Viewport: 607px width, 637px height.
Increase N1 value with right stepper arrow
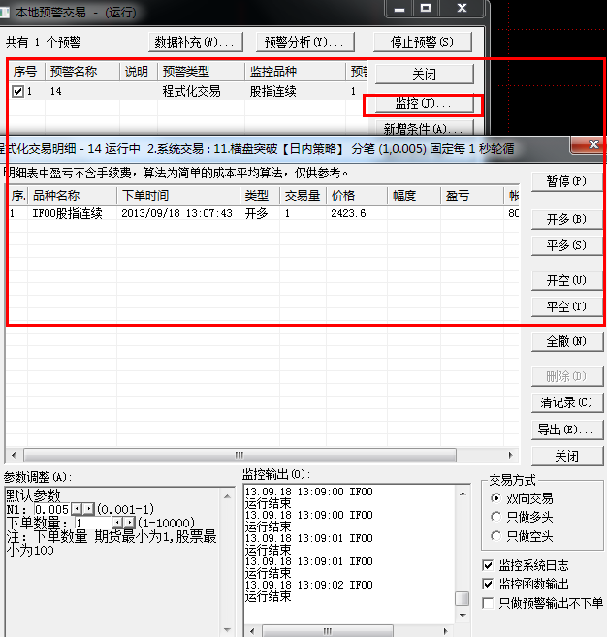click(88, 509)
